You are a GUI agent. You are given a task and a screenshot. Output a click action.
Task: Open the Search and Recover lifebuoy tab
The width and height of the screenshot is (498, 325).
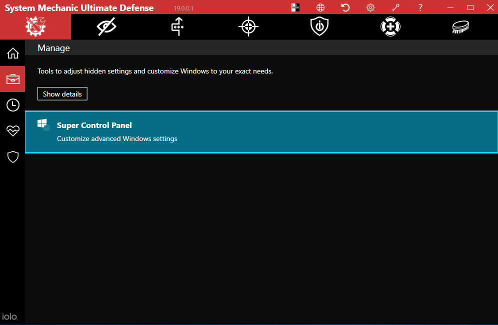pos(390,26)
